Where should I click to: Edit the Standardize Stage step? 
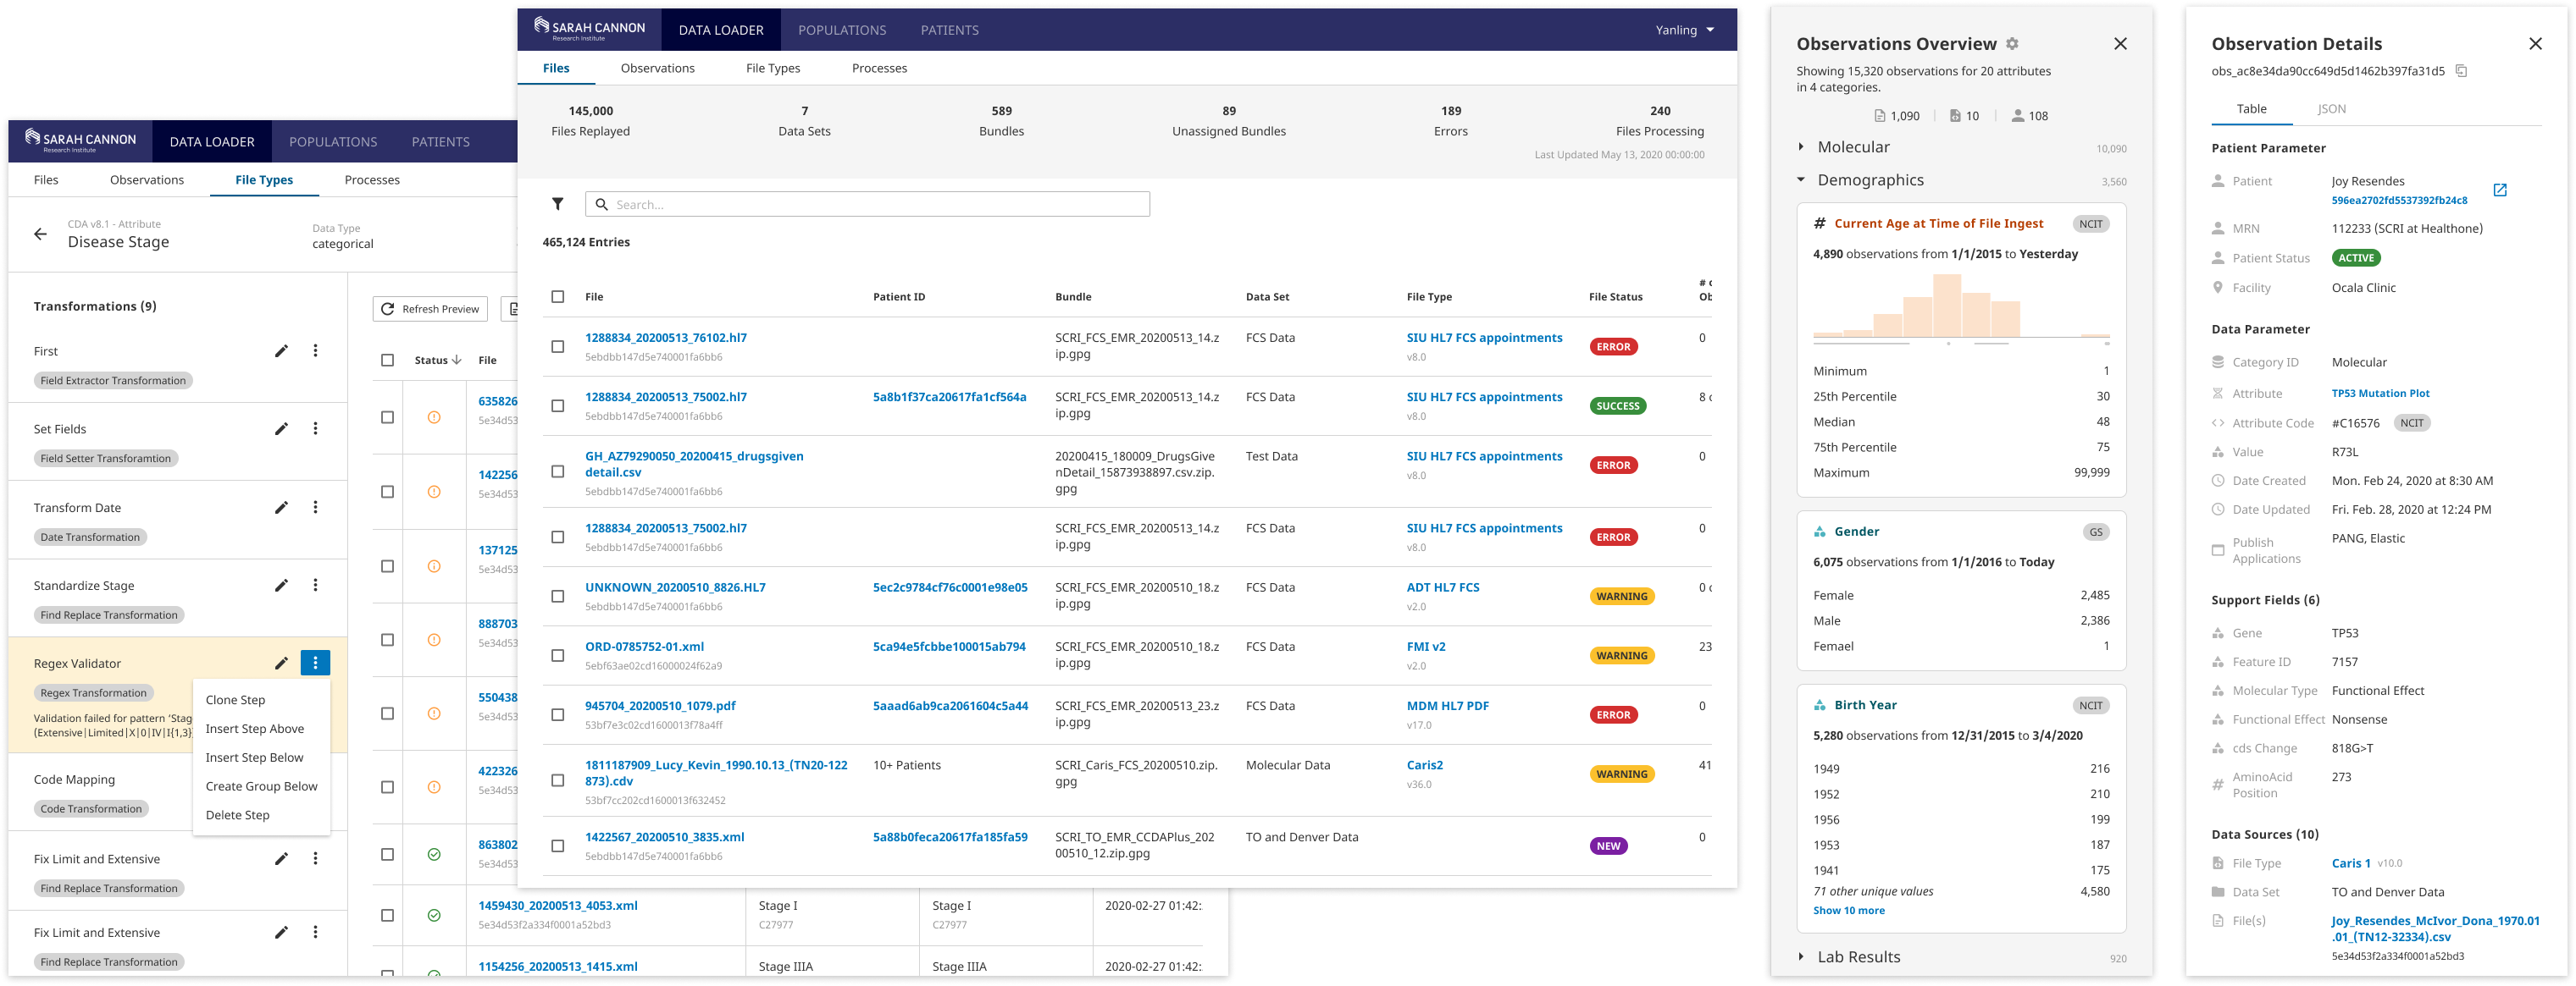point(282,586)
